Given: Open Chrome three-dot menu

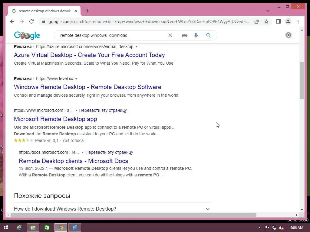Looking at the screenshot, I should point(298,21).
